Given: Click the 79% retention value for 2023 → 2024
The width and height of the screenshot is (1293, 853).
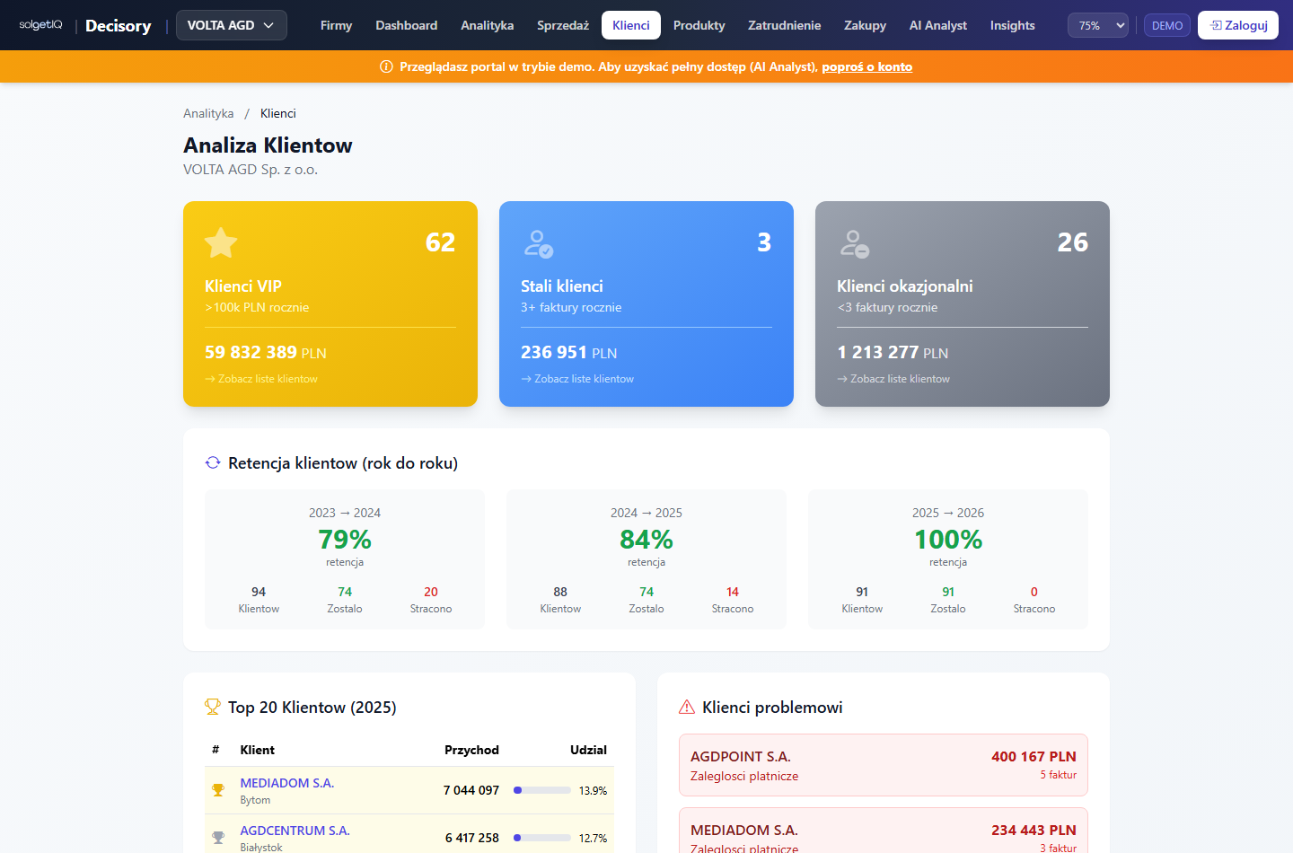Looking at the screenshot, I should pos(345,539).
